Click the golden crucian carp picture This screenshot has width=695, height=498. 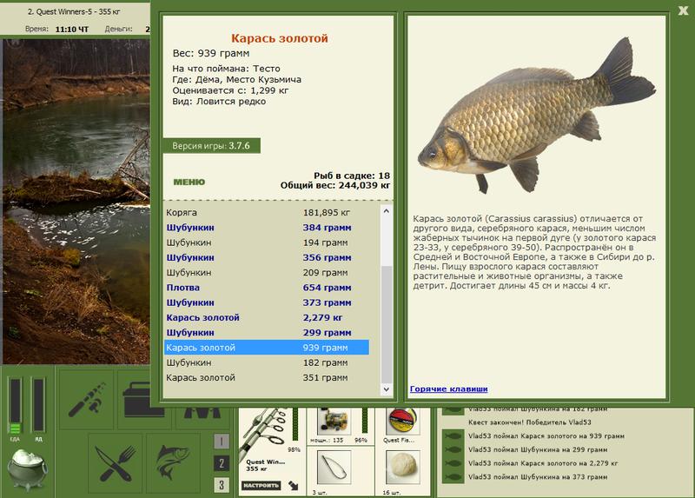536,116
